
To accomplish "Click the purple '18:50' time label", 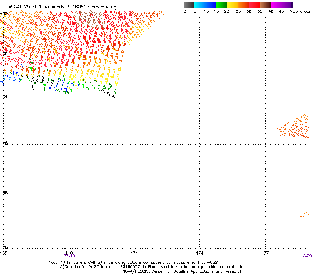I will (306, 256).
